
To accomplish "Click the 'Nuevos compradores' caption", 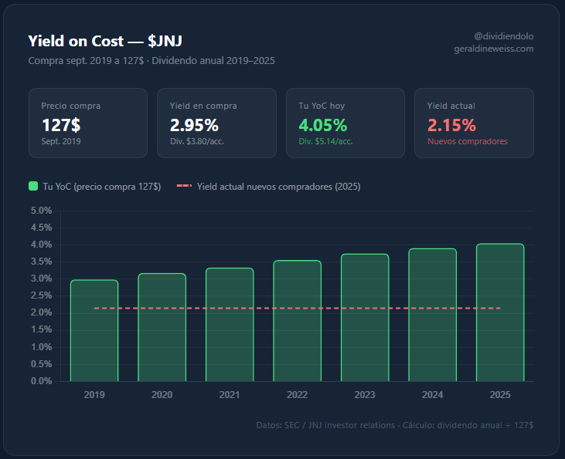I will (468, 141).
